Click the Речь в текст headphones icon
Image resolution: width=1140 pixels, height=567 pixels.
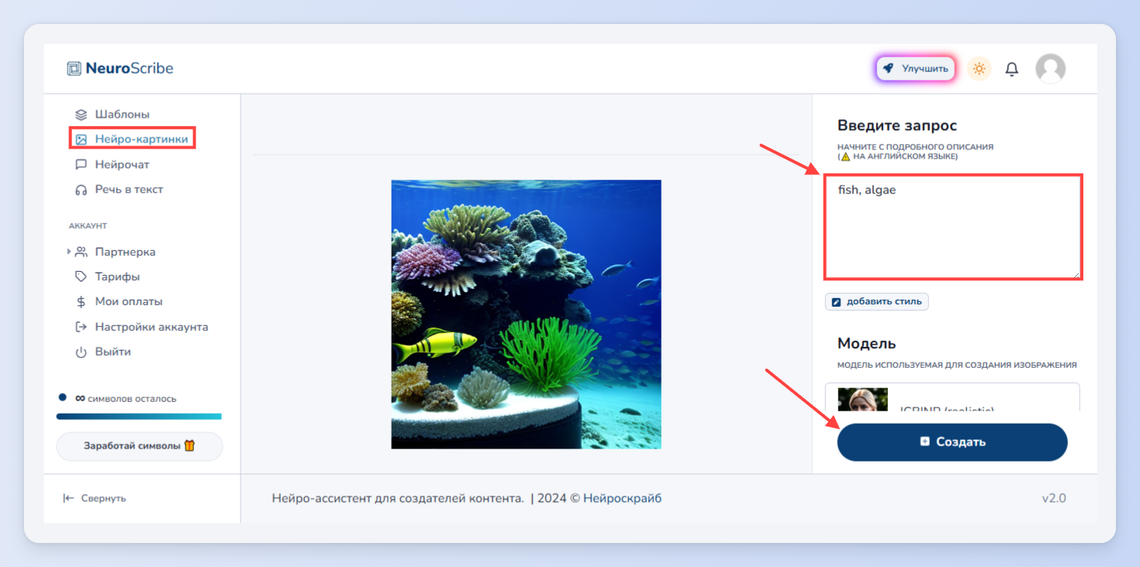(81, 190)
